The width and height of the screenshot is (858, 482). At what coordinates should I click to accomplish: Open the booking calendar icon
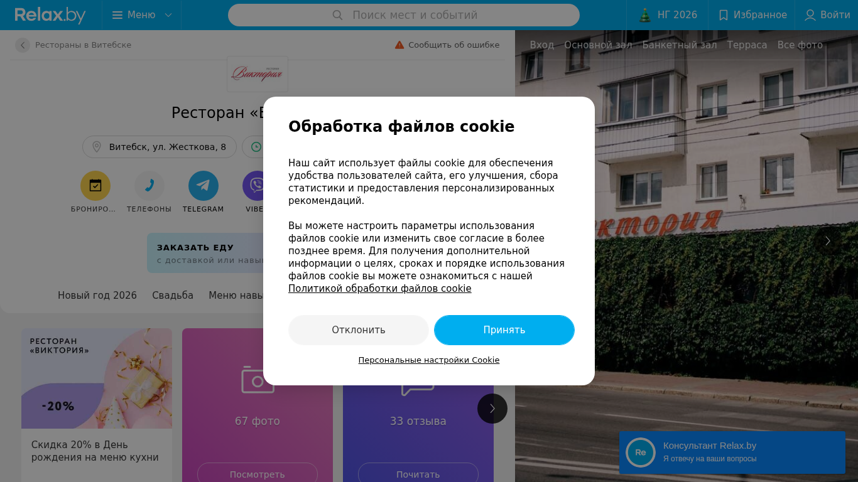point(95,186)
